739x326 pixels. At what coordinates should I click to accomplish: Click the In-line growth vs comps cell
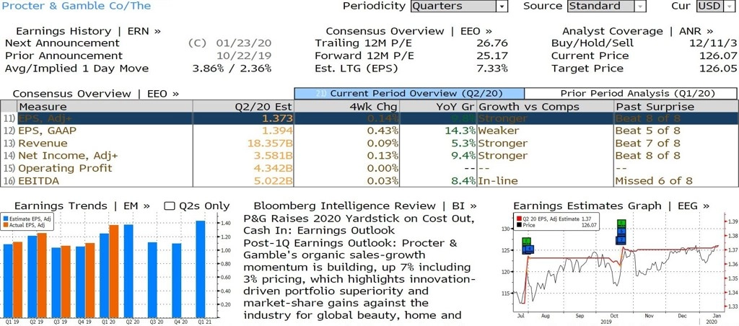(x=498, y=181)
